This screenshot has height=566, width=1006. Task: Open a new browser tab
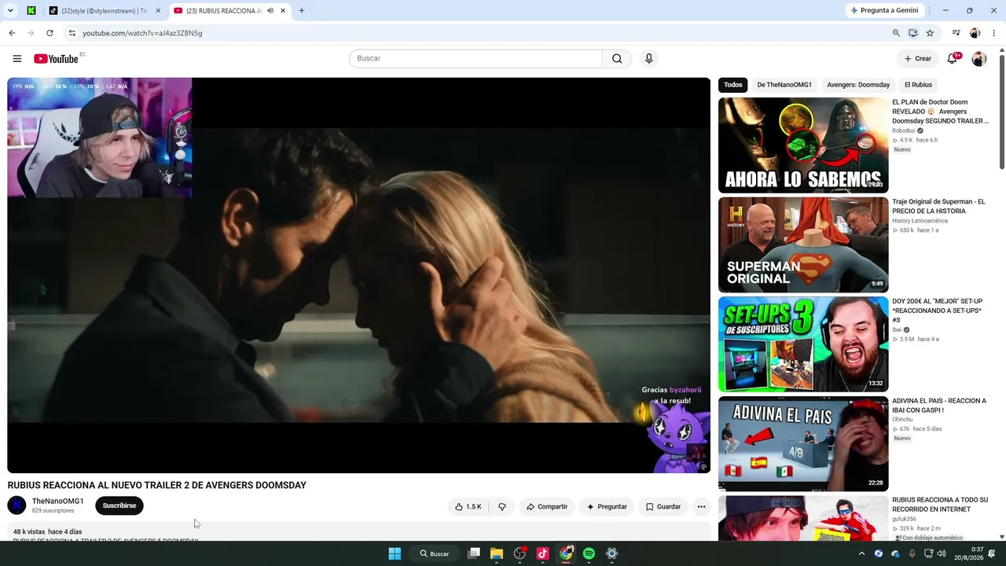pyautogui.click(x=302, y=11)
